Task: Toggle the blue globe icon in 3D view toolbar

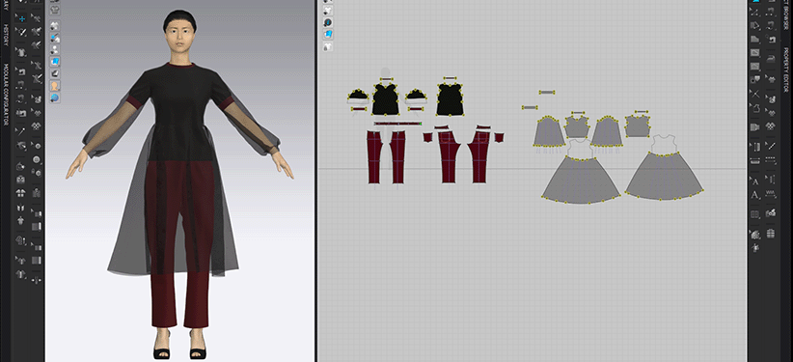Action: click(55, 97)
